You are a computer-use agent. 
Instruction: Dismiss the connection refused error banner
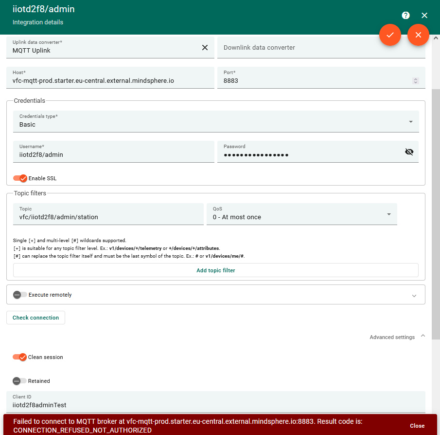coord(417,425)
